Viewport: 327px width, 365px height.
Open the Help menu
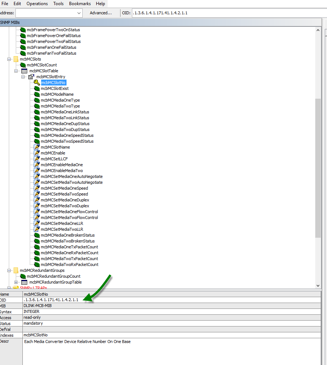[x=100, y=4]
